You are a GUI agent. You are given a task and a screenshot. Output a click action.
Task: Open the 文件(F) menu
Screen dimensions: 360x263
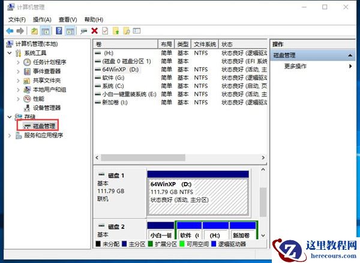pyautogui.click(x=17, y=20)
